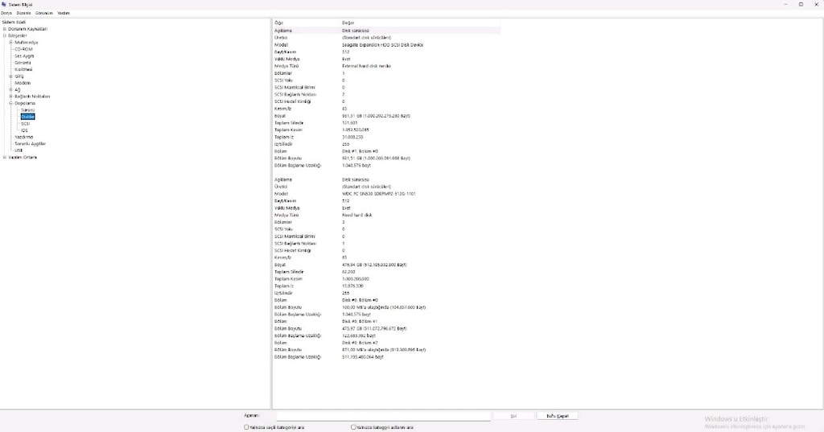824x432 pixels.
Task: Select the Görüntü tree item
Action: (x=23, y=63)
